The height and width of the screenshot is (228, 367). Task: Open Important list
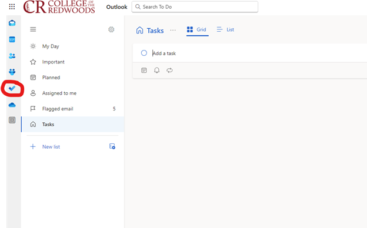click(x=72, y=62)
